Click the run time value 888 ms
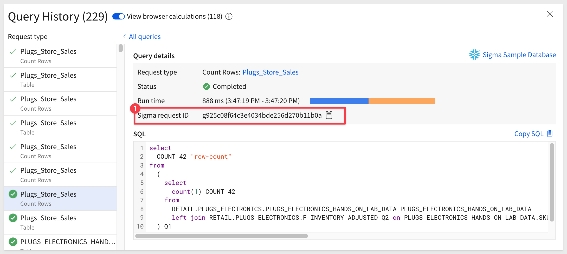The width and height of the screenshot is (567, 254). (x=251, y=101)
